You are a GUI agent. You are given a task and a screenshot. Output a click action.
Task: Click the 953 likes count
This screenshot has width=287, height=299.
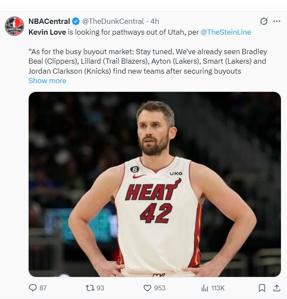(x=159, y=288)
